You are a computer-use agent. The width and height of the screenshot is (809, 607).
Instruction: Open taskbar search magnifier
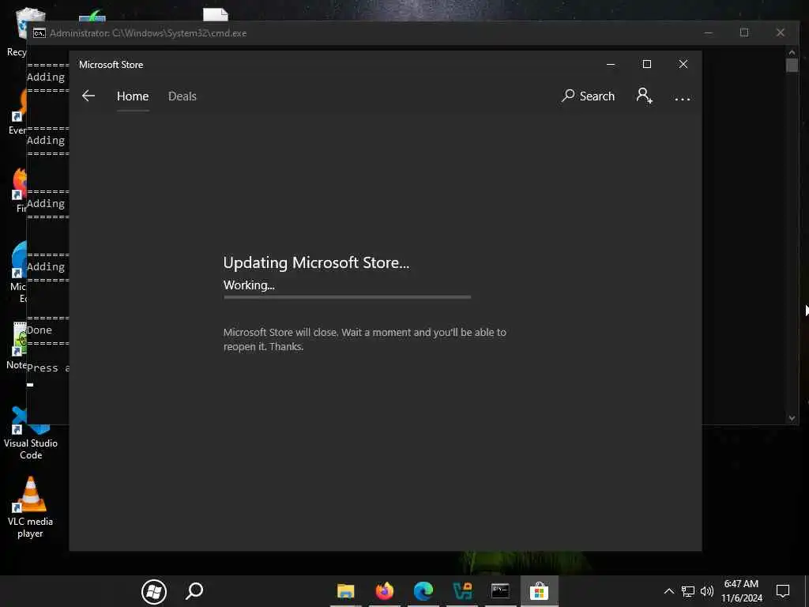[194, 591]
